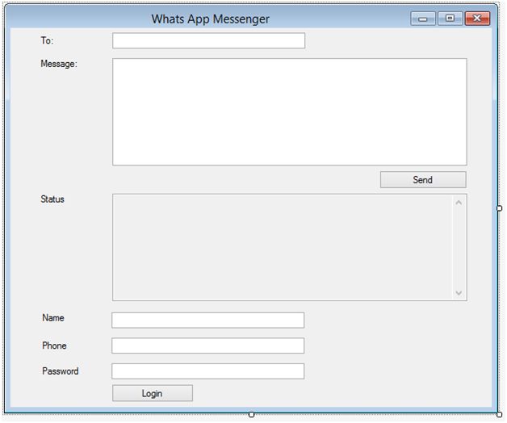The image size is (507, 423).
Task: Minimize the Whats App Messenger window
Action: pos(423,19)
